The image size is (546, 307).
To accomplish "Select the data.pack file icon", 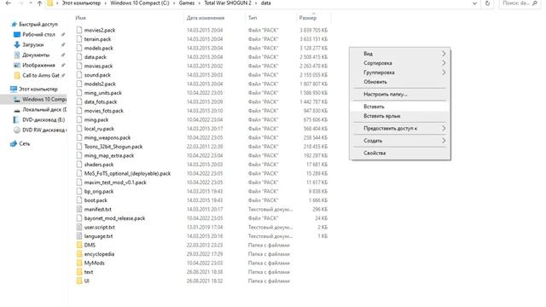I will (79, 57).
